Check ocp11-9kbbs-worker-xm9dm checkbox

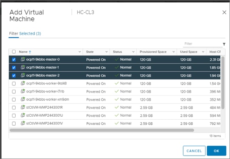click(14, 99)
